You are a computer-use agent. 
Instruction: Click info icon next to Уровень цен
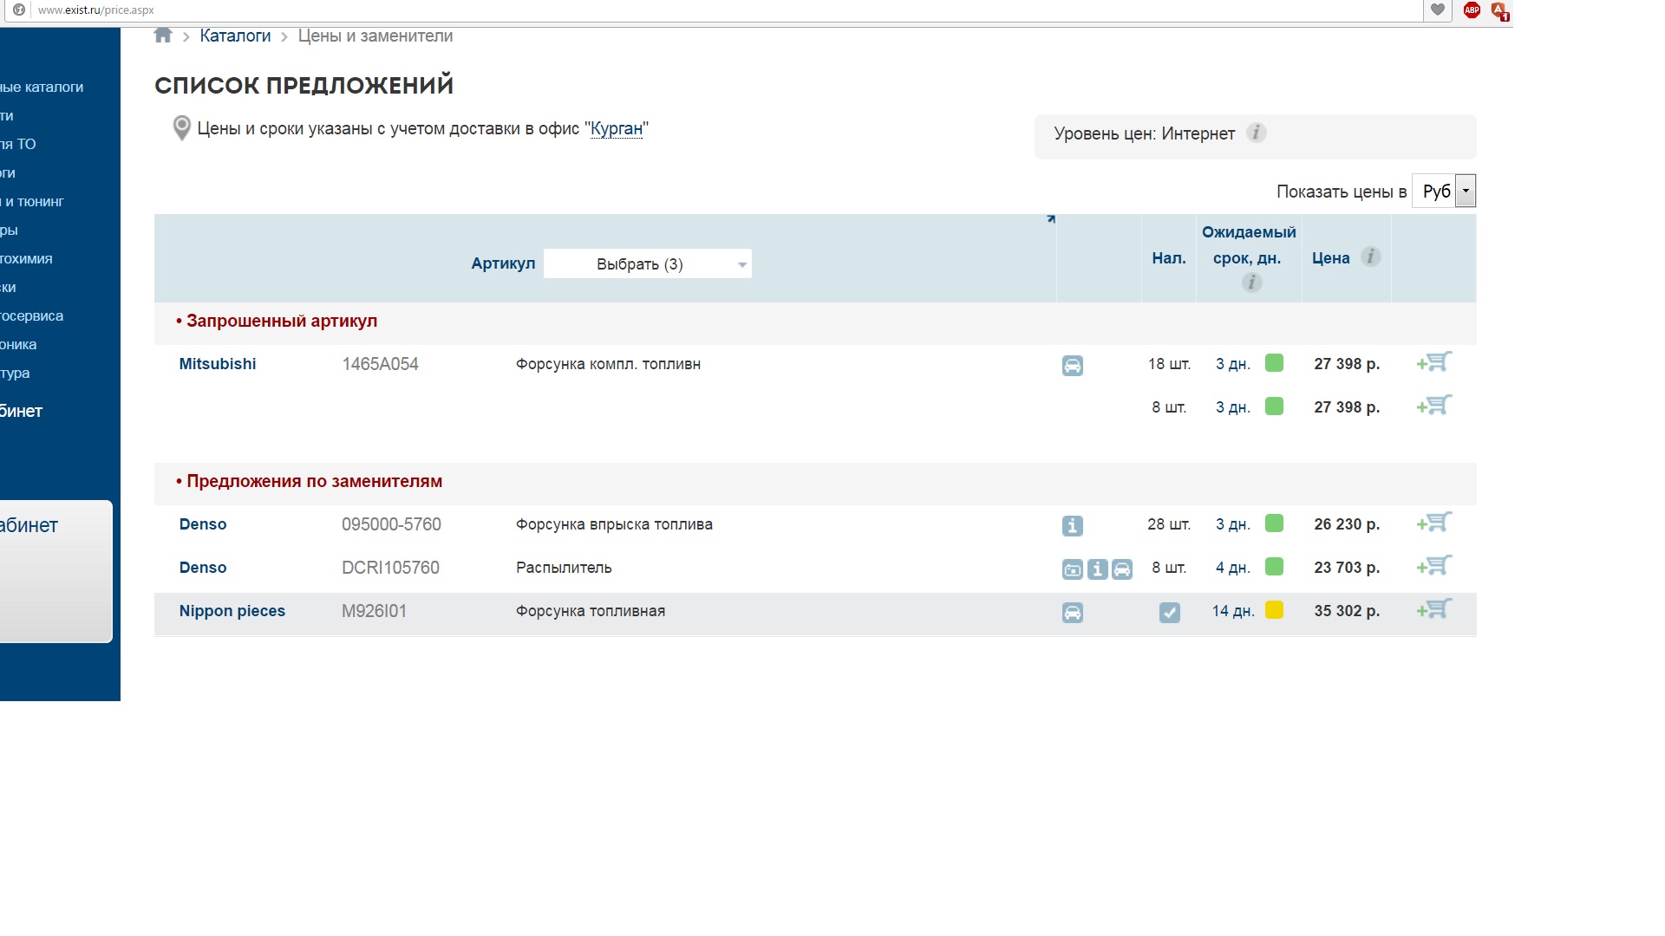point(1256,133)
